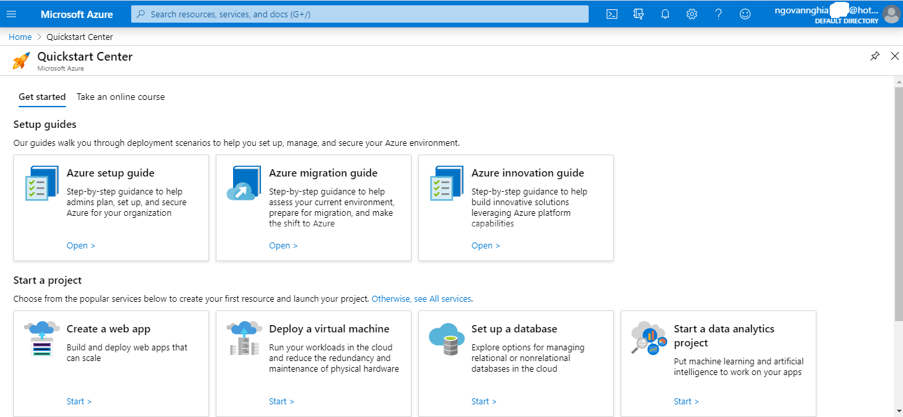
Task: Start the Create a web app project
Action: tap(79, 402)
